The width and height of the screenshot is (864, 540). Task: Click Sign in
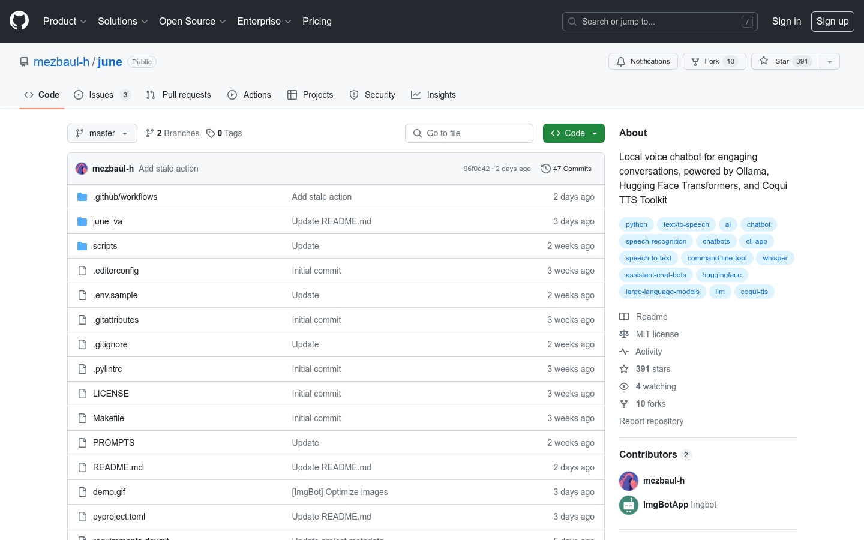pos(786,21)
